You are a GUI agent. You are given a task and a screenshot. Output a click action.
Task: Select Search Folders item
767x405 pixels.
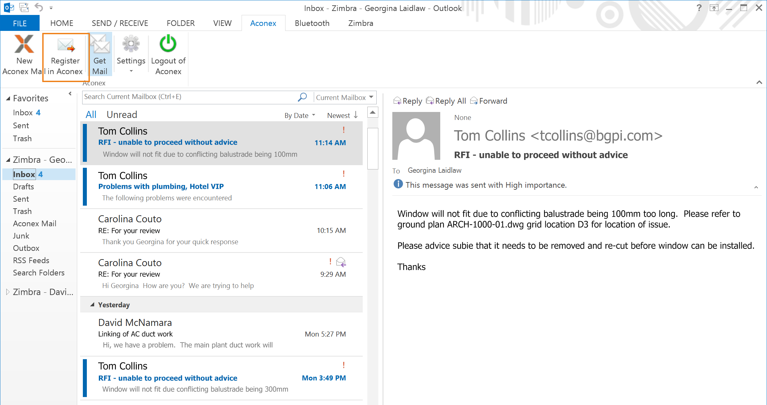coord(39,273)
